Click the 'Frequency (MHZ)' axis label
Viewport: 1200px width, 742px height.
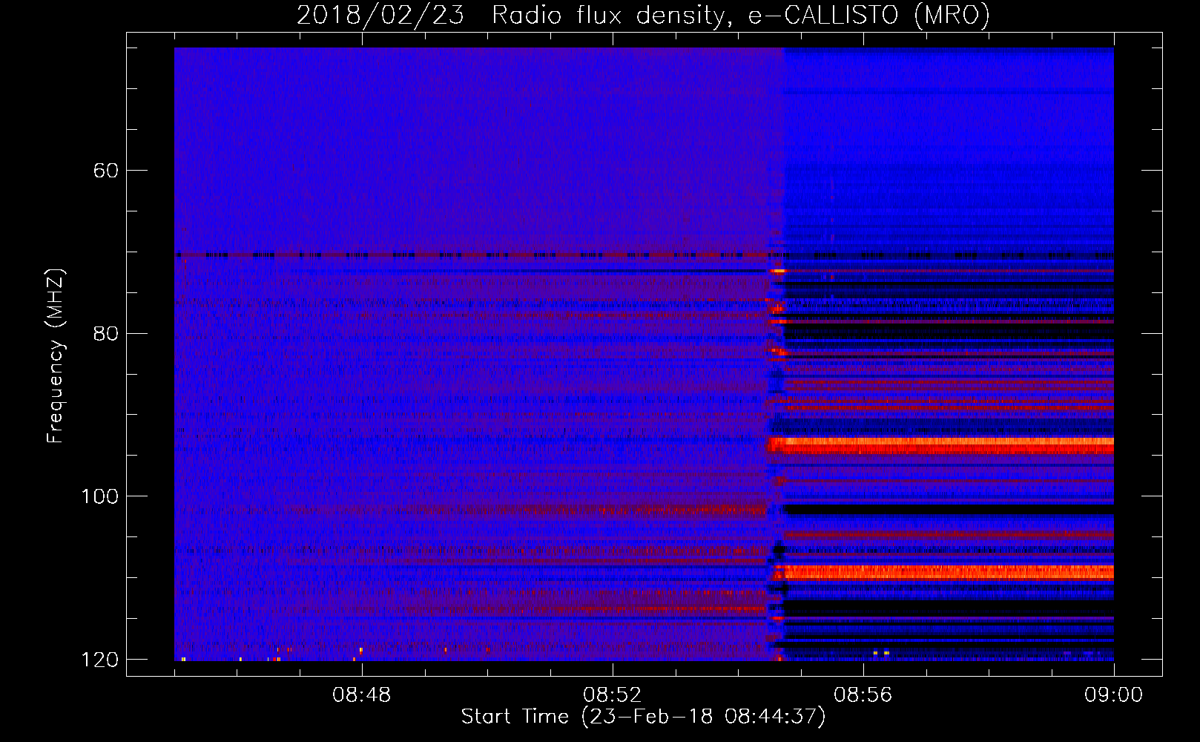[56, 355]
